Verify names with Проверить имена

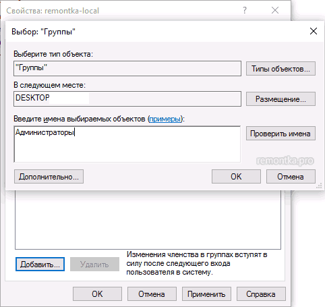click(x=280, y=134)
